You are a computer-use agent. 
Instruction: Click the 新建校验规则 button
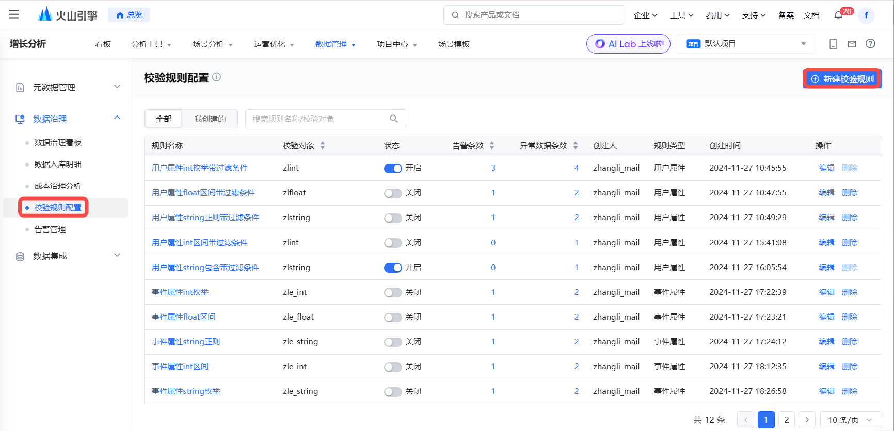click(842, 79)
